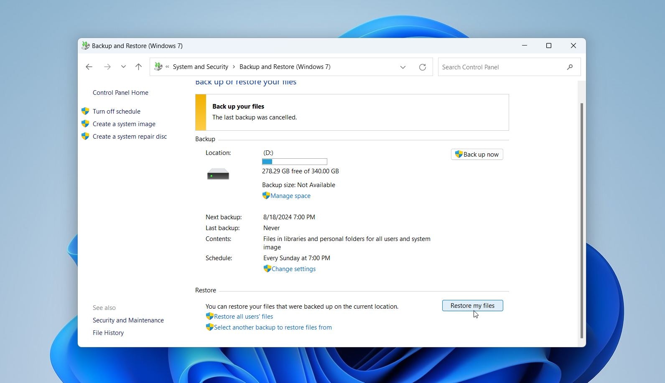Click the Forward navigation arrow
This screenshot has height=383, width=665.
pyautogui.click(x=107, y=67)
